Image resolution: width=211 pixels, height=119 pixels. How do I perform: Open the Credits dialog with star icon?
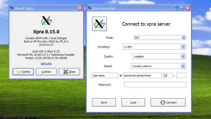point(23,72)
